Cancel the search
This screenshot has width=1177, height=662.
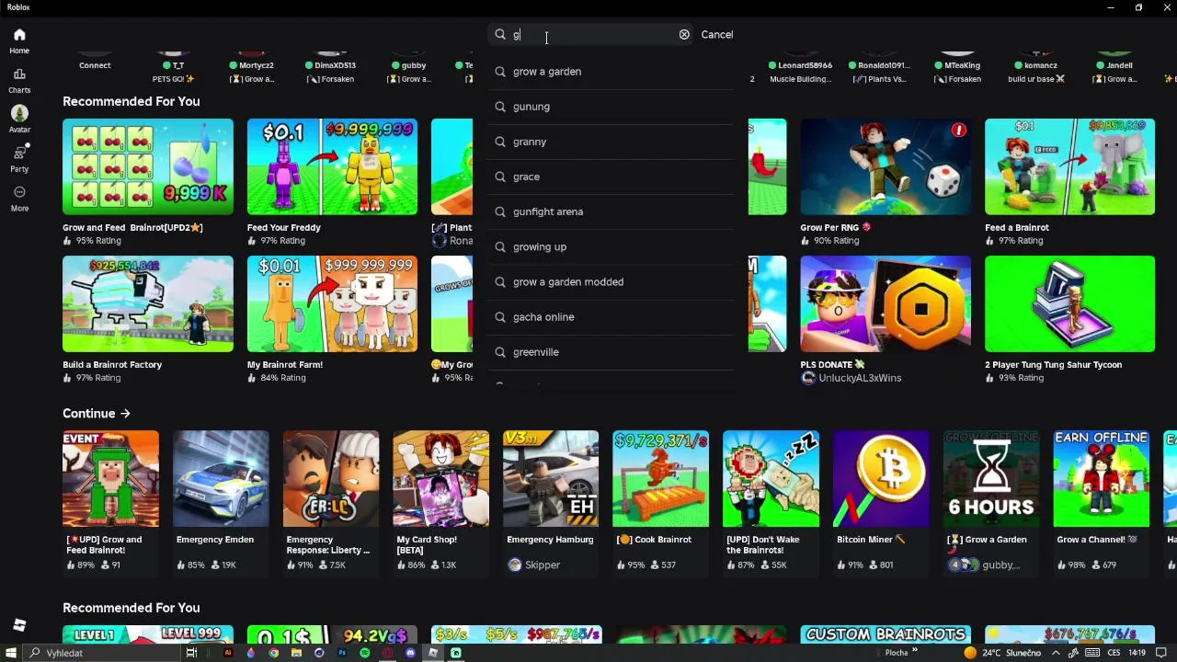pyautogui.click(x=717, y=35)
